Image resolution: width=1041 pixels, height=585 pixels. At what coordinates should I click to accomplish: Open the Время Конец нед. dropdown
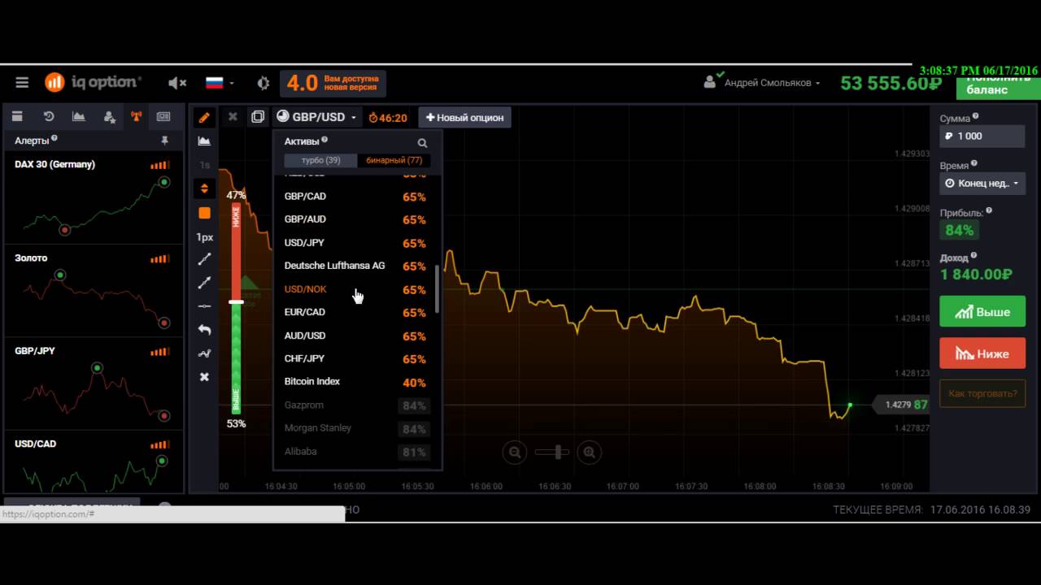click(x=982, y=184)
